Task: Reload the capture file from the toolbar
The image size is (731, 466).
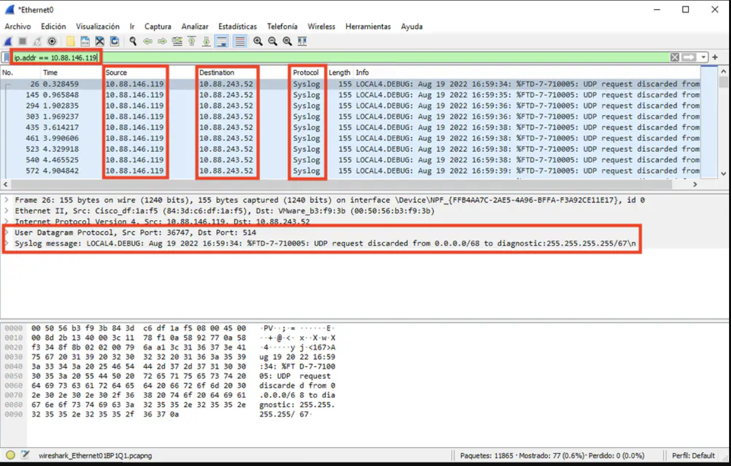Action: [x=115, y=42]
